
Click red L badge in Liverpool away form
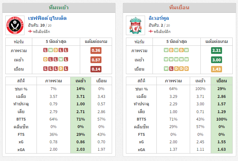point(171,68)
